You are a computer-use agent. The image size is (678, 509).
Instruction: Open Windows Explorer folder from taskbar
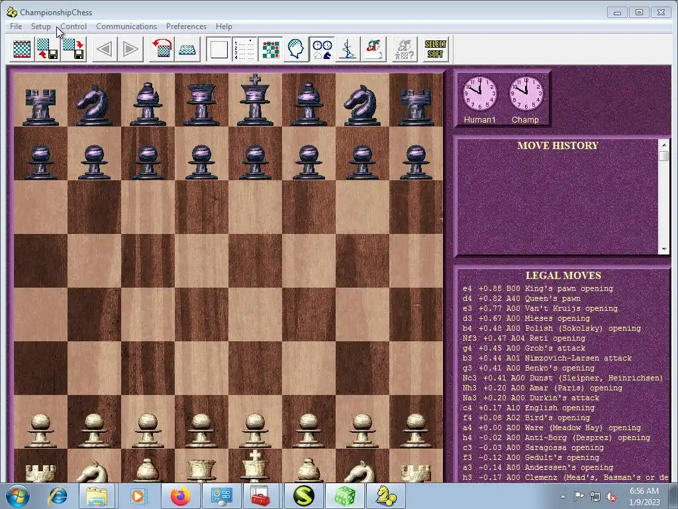point(97,496)
